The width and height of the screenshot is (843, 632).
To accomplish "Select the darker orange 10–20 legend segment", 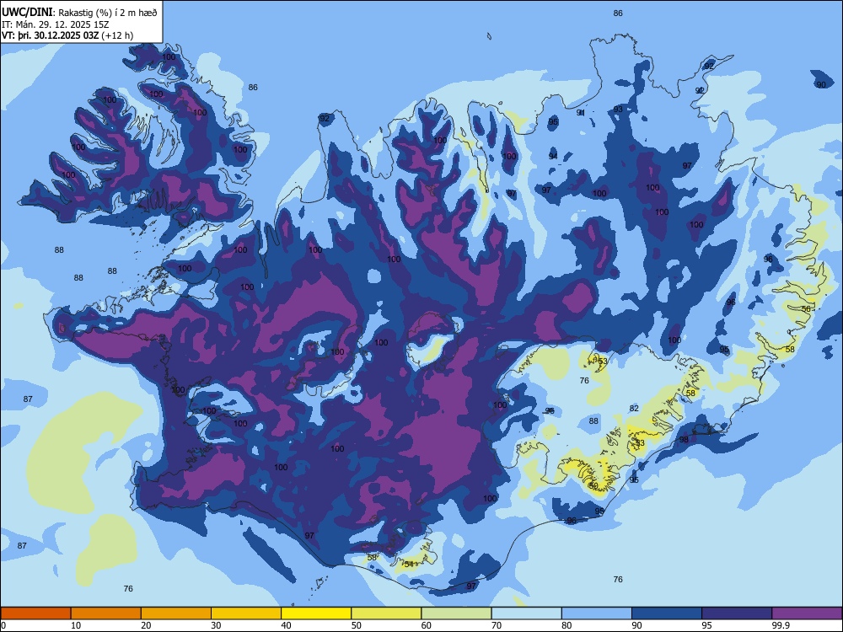I will coord(105,613).
